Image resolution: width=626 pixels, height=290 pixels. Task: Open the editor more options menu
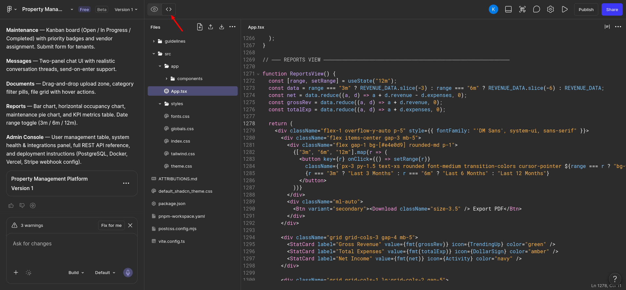[x=618, y=27]
